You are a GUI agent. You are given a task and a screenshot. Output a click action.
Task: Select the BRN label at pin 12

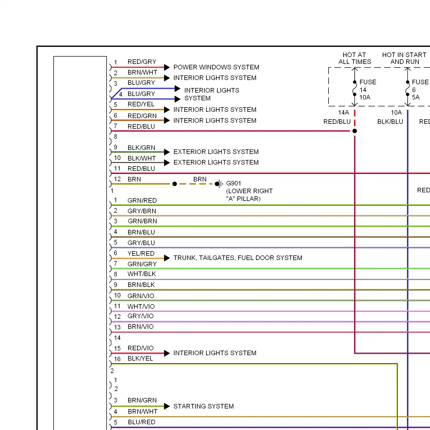[x=134, y=179]
